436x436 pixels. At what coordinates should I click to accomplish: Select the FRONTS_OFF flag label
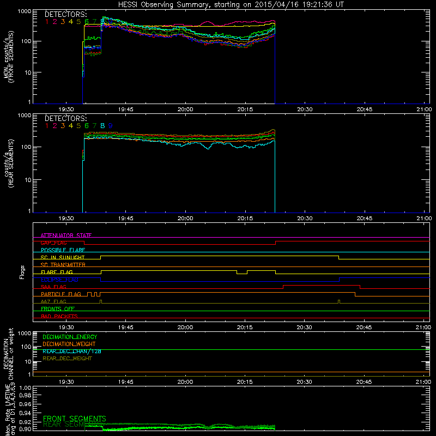(x=58, y=308)
